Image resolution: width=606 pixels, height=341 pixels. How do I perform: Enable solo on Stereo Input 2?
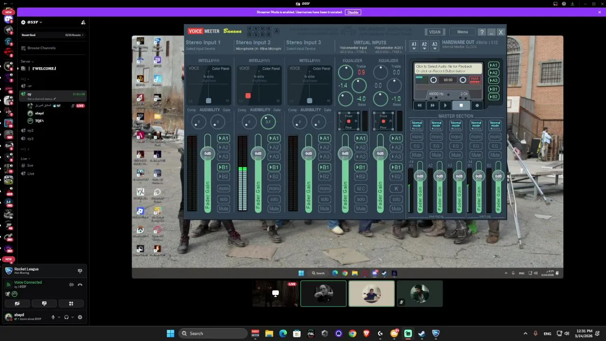[x=274, y=199]
